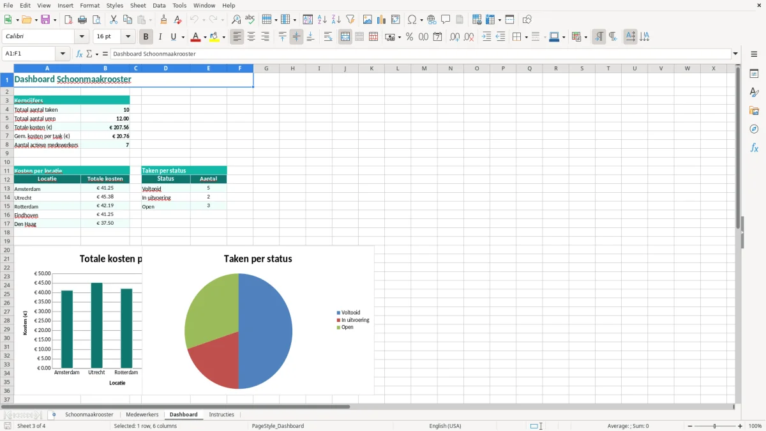
Task: Expand the formula bar arrow
Action: coord(735,54)
